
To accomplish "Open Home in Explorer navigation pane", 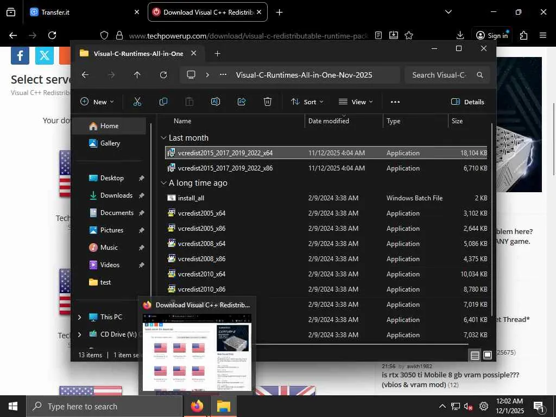I will [109, 126].
